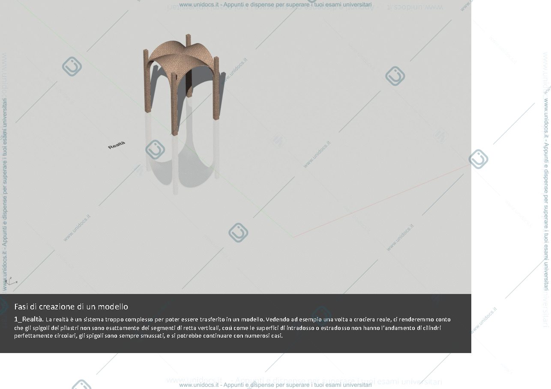Click the "Realtà" label beside the model
Viewport: 551px width, 389px height.
(x=117, y=145)
